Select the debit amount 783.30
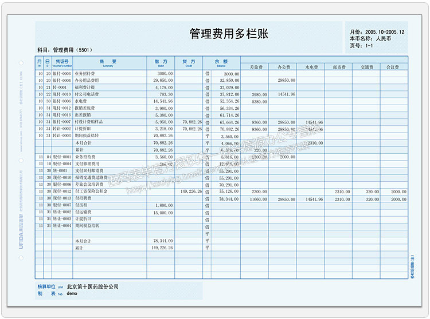This screenshot has height=319, width=430. pyautogui.click(x=166, y=94)
